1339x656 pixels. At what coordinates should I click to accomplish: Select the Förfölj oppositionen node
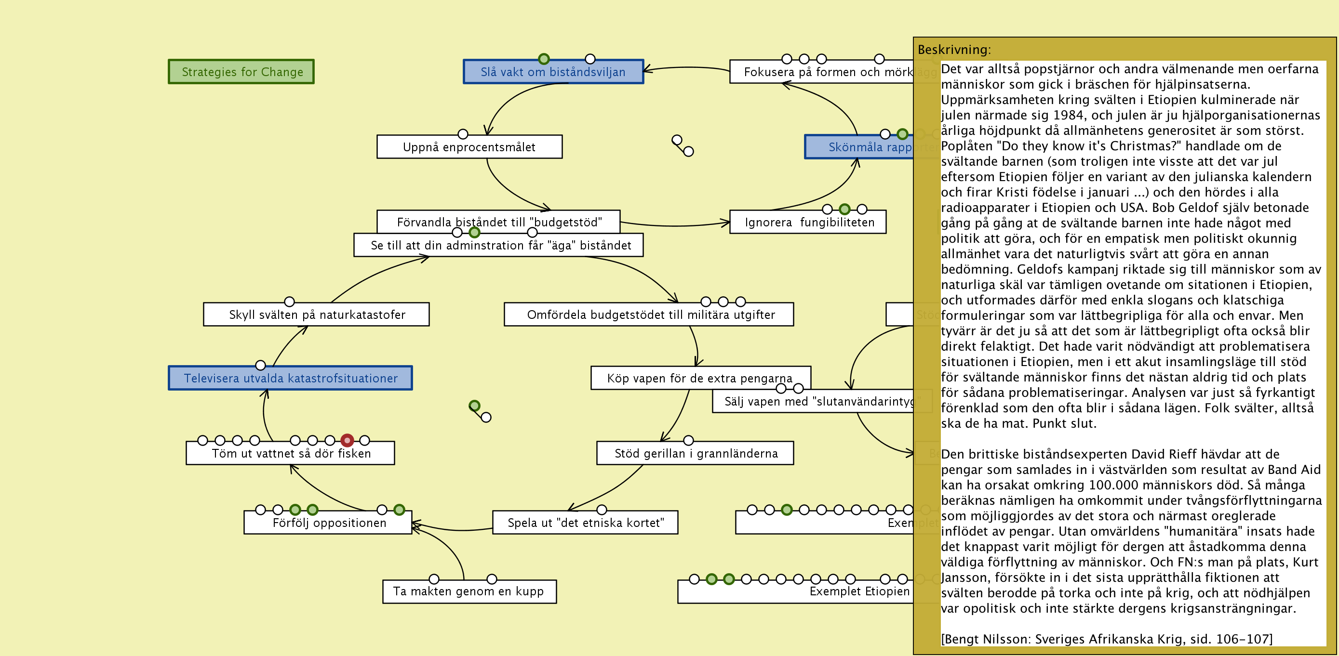pyautogui.click(x=329, y=524)
